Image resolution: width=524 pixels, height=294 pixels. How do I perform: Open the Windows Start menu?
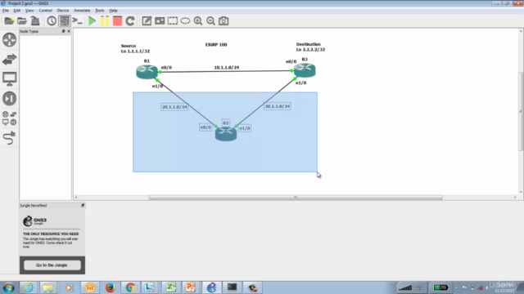click(9, 287)
